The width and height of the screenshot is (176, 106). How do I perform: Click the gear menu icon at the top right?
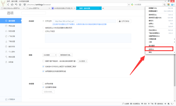[x=172, y=5]
